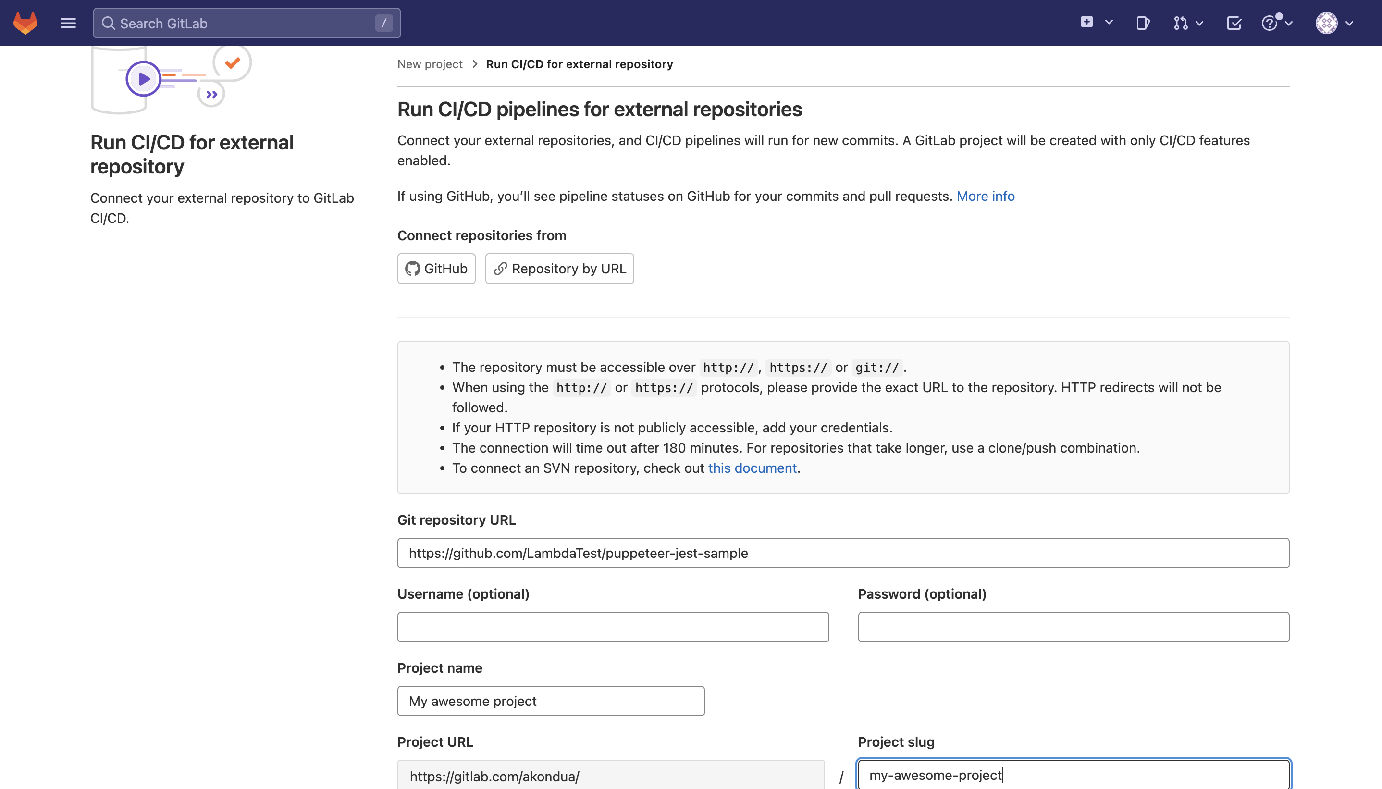1382x789 pixels.
Task: Focus the Username (optional) field
Action: pyautogui.click(x=613, y=627)
